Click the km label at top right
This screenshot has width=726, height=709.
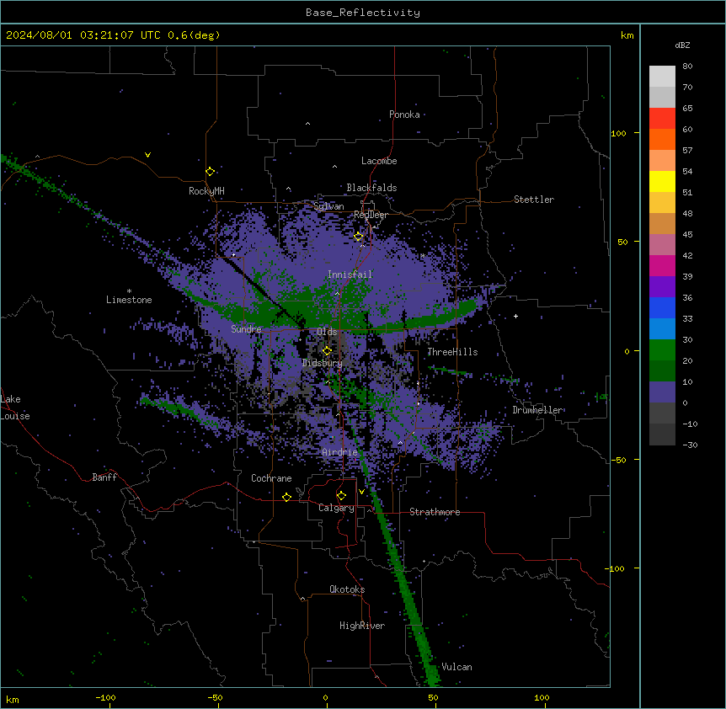tap(627, 35)
